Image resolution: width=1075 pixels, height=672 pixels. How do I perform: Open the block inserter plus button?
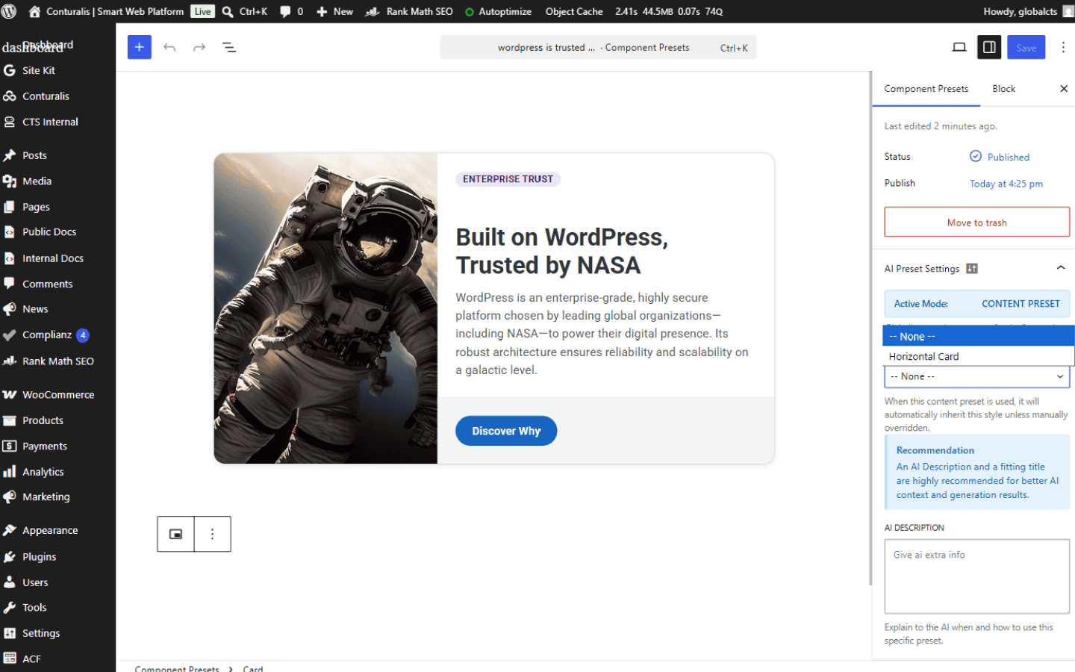coord(139,47)
